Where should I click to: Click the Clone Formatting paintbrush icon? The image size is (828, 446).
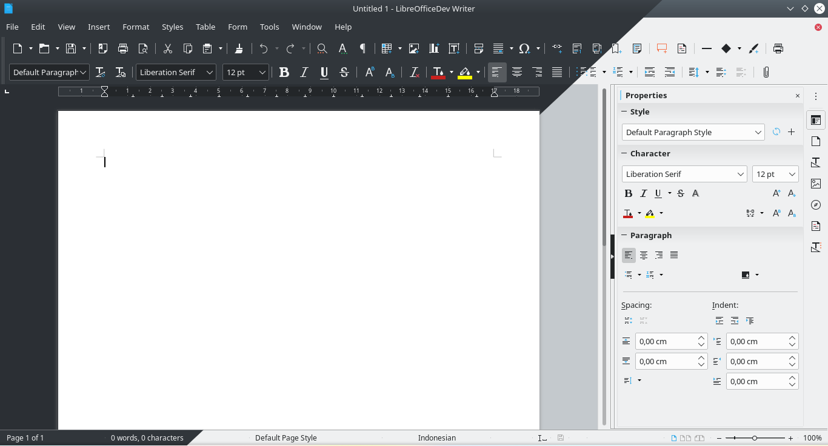tap(239, 48)
